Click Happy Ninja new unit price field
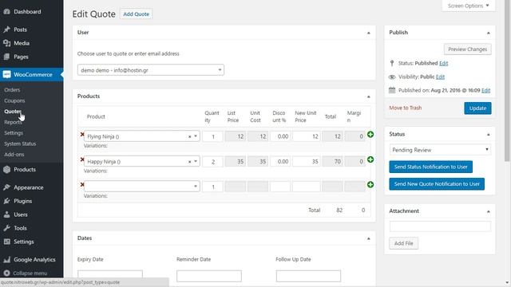 (x=307, y=162)
